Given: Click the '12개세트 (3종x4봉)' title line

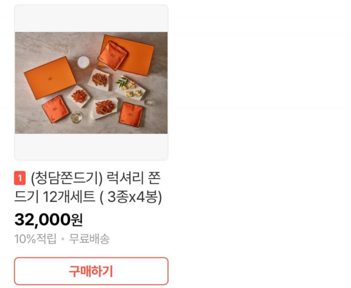Looking at the screenshot, I should point(88,197).
